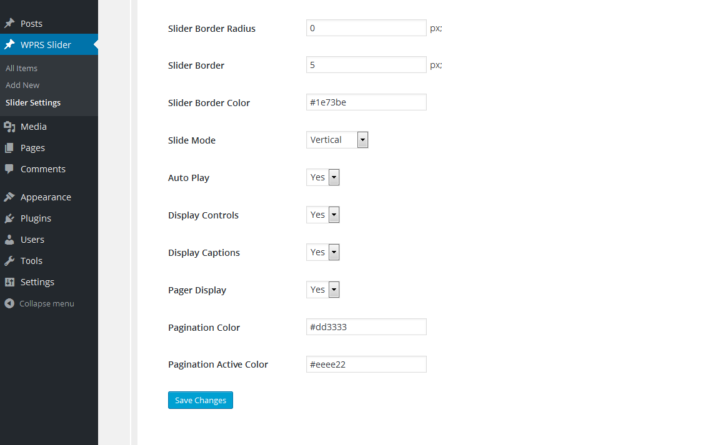Viewport: 718px width, 445px height.
Task: Open All Items submenu link
Action: (x=21, y=68)
